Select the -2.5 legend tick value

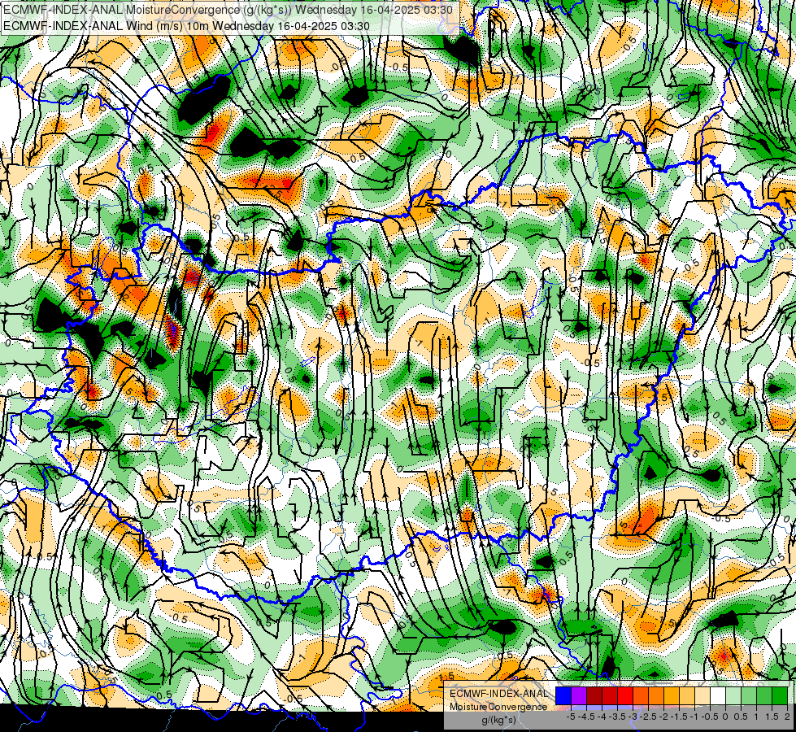click(648, 717)
